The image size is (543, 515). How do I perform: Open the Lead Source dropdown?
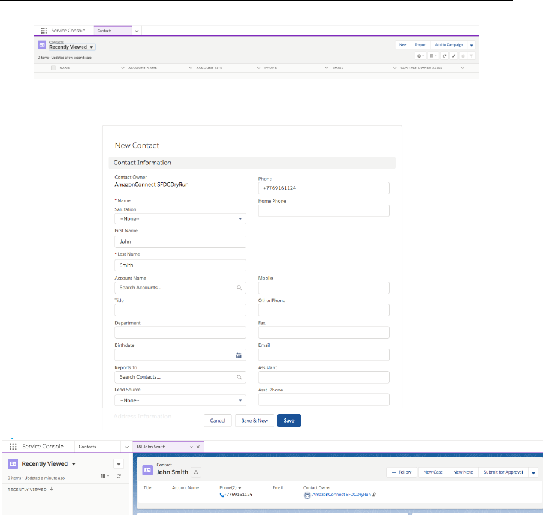(x=180, y=400)
